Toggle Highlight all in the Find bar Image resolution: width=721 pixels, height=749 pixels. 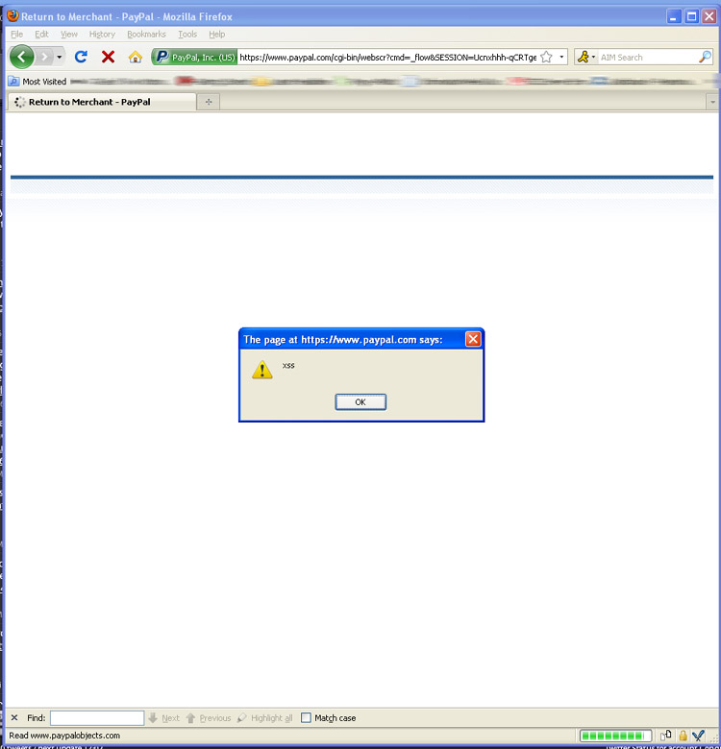(264, 717)
